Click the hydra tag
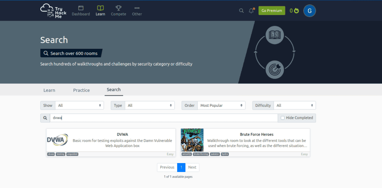The width and height of the screenshot is (382, 188). tap(225, 154)
